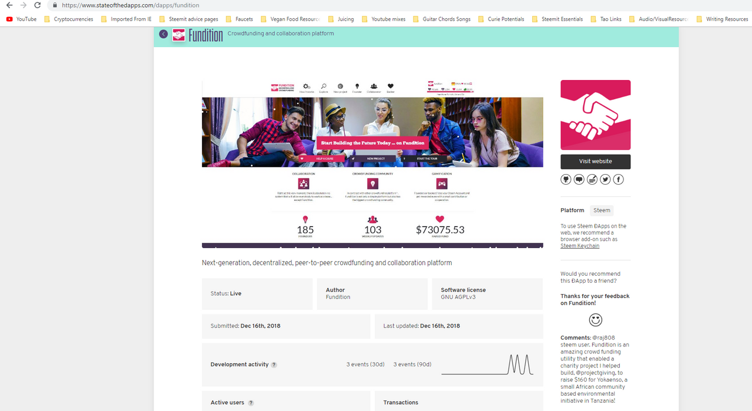
Task: Click the 'Last updated: Dec 16th, 2018' text
Action: click(422, 326)
